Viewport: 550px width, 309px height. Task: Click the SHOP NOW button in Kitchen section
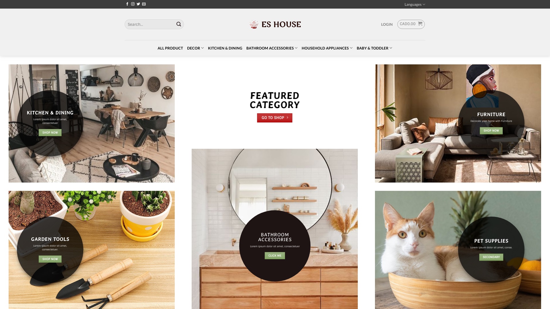click(x=50, y=132)
